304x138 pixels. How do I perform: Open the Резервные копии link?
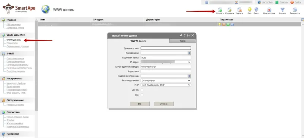click(16, 105)
